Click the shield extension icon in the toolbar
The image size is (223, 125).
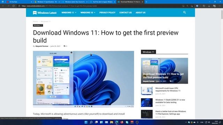[197, 6]
